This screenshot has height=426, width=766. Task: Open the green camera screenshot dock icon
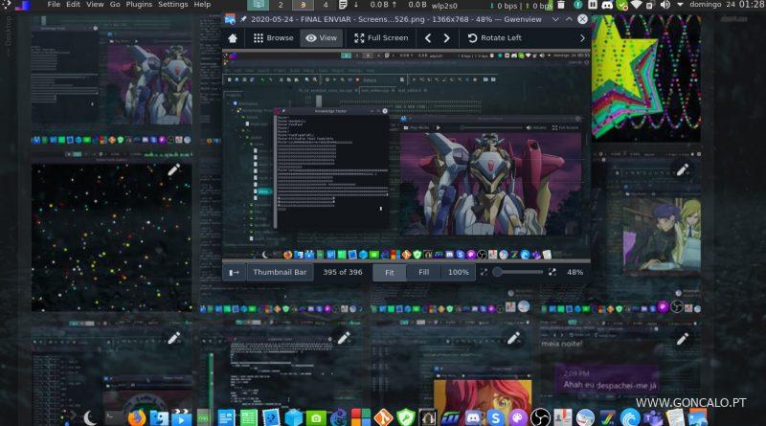click(316, 418)
